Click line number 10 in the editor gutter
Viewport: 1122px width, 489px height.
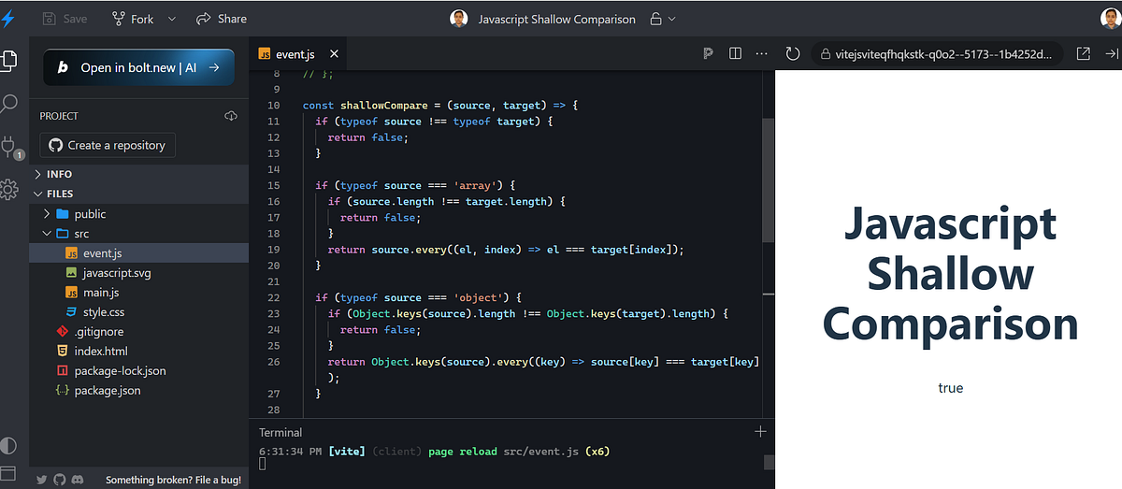(273, 106)
